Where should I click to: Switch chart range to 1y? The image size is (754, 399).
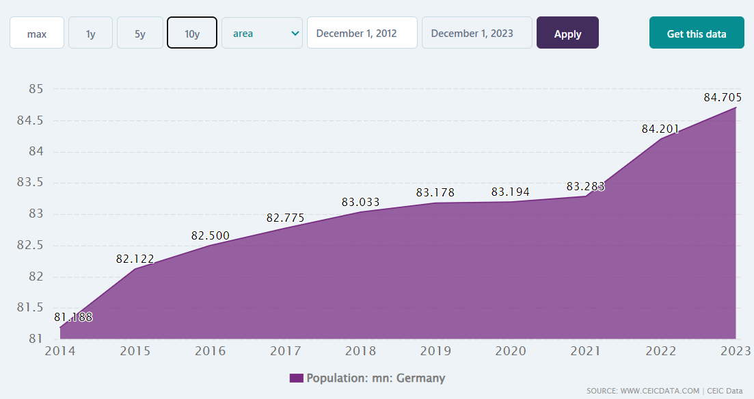(x=90, y=33)
